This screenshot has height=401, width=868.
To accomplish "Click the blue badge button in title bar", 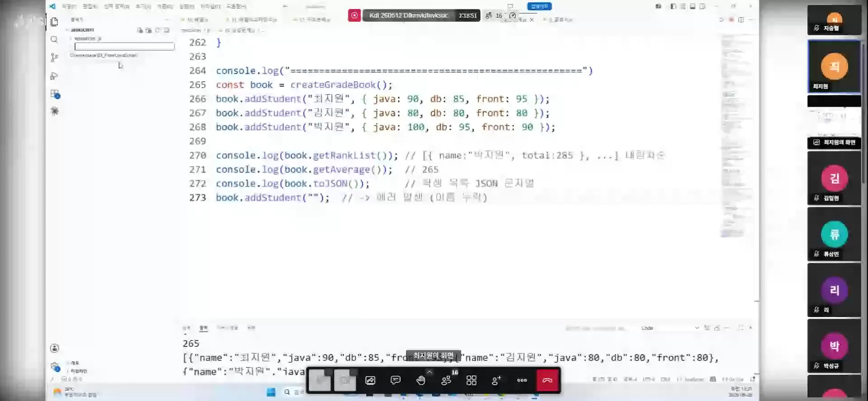I will (539, 6).
